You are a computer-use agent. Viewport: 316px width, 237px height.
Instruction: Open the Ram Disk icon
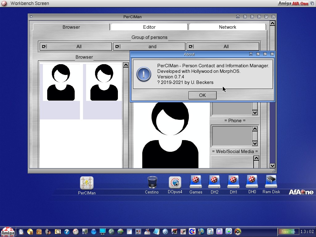pyautogui.click(x=271, y=182)
